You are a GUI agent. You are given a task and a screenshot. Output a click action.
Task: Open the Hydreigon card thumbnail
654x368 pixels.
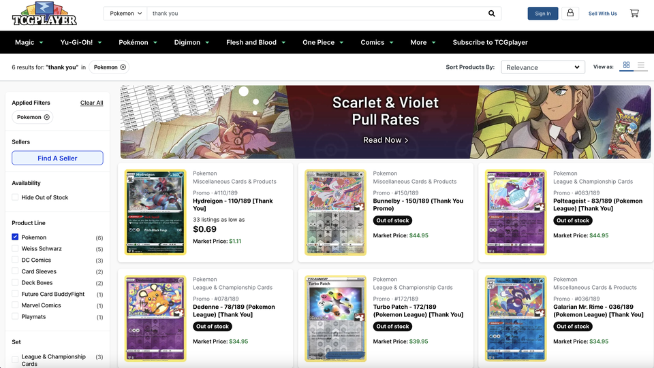tap(155, 212)
